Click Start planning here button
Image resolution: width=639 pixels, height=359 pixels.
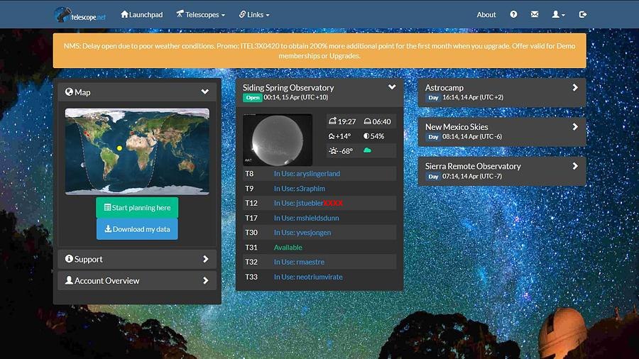pos(137,208)
